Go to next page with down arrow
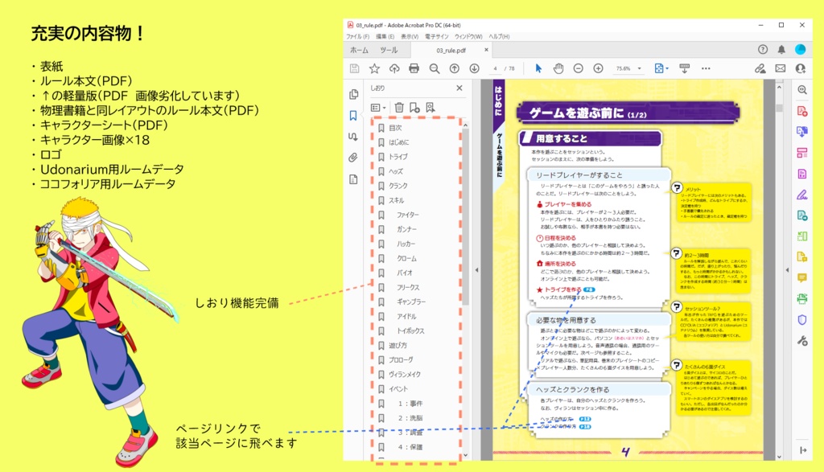The height and width of the screenshot is (472, 824). coord(474,69)
